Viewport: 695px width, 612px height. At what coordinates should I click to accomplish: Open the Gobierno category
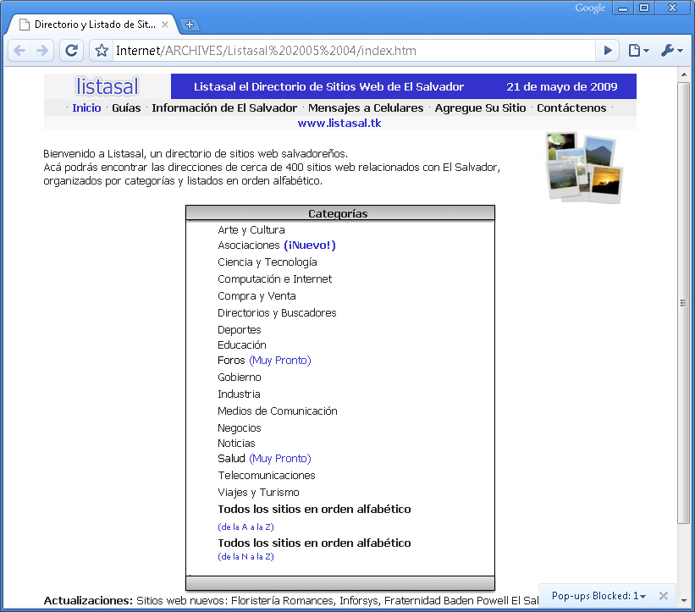pyautogui.click(x=240, y=378)
